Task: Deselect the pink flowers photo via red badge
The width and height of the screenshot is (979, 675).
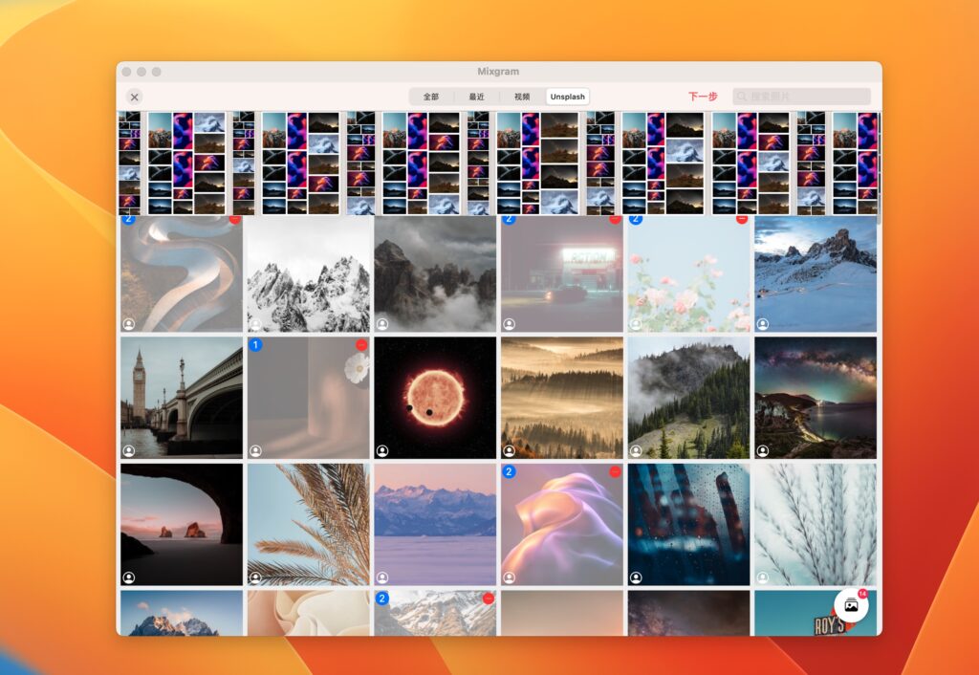Action: pos(743,219)
